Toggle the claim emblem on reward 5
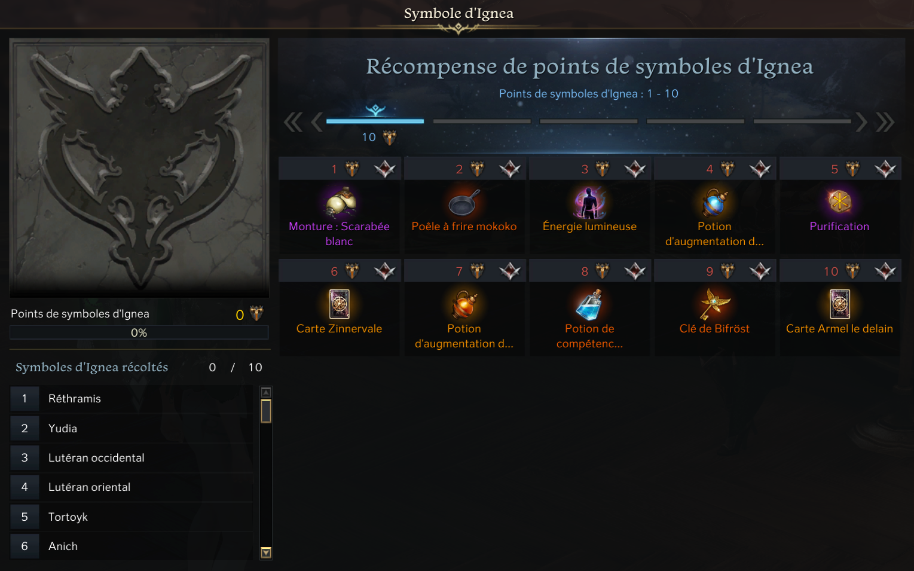 coord(885,169)
